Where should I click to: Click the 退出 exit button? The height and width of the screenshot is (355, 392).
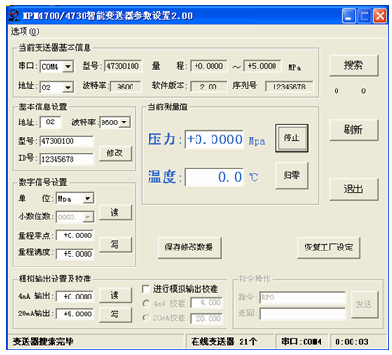pos(353,189)
